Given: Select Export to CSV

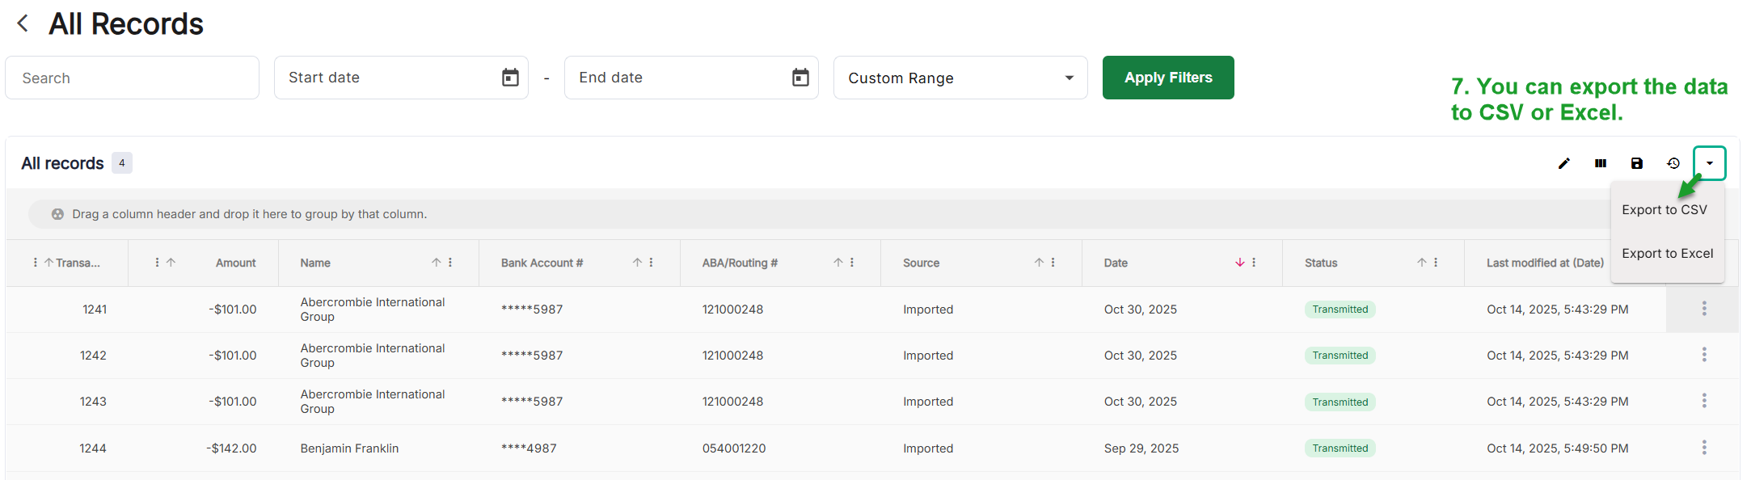Looking at the screenshot, I should [1665, 210].
